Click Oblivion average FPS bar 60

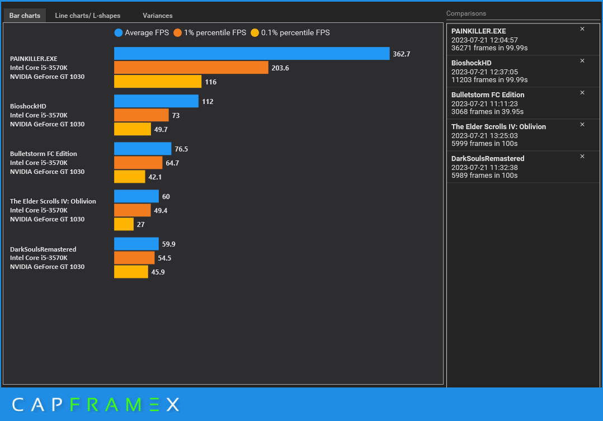click(x=136, y=196)
